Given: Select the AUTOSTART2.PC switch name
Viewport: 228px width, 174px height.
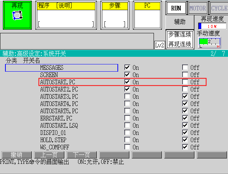Looking at the screenshot, I should point(59,89).
